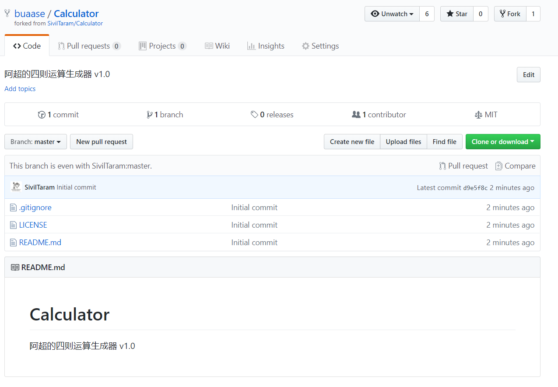This screenshot has width=558, height=387.
Task: Click Create new file button
Action: (352, 142)
